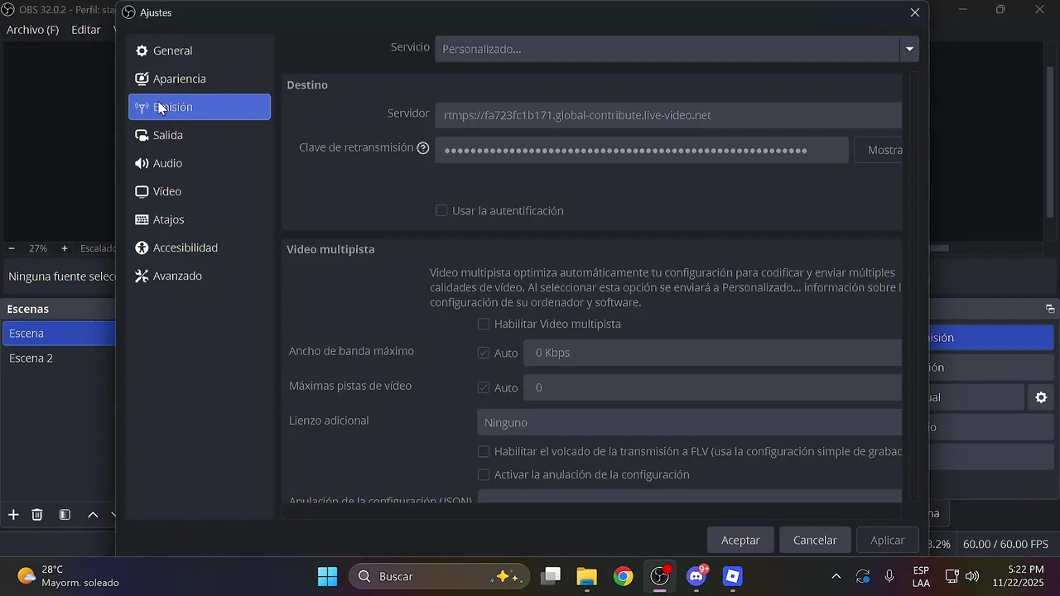This screenshot has height=596, width=1060.
Task: Open the Vídeo settings section
Action: 200,191
